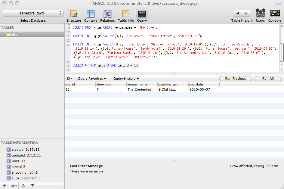The width and height of the screenshot is (284, 189).
Task: Add a new table with plus button
Action: tap(5, 186)
